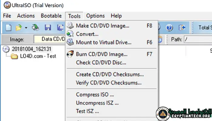Viewport: 212px width, 121px height.
Task: Click the Save floppy disk icon
Action: (x=48, y=28)
